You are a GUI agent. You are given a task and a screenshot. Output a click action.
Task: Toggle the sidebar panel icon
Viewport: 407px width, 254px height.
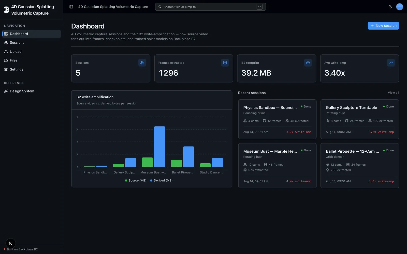[x=71, y=7]
